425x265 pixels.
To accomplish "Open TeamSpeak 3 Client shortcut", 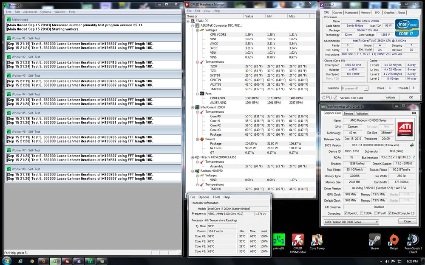I will click(413, 240).
